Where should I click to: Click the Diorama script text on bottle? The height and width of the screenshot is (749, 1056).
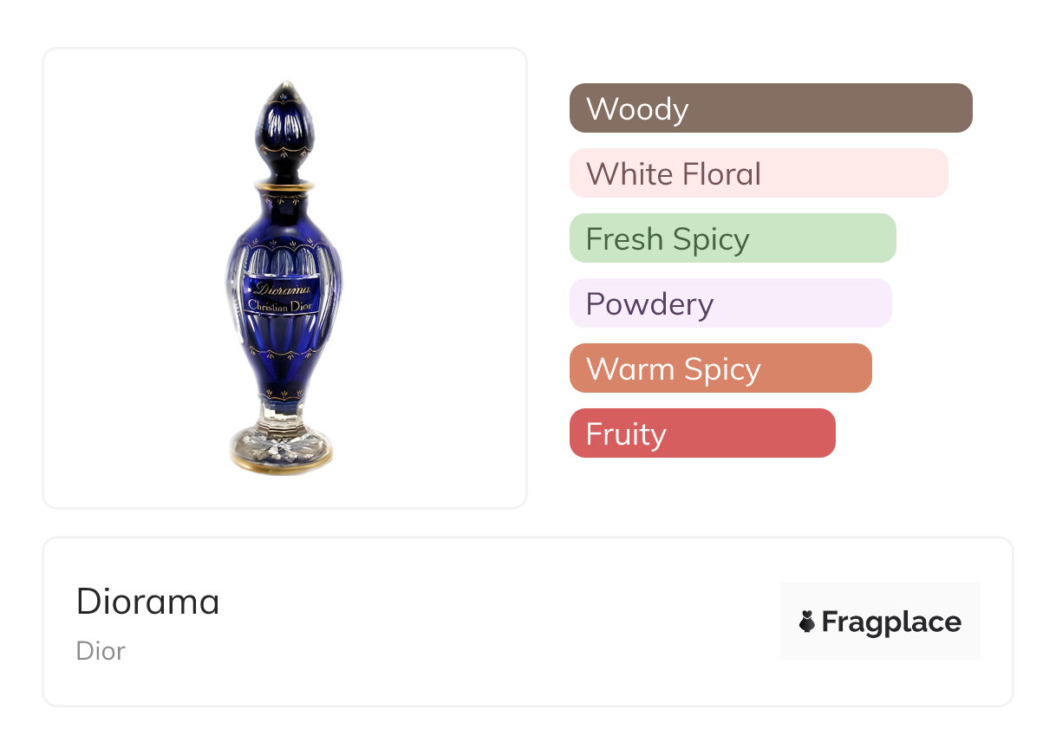click(x=284, y=289)
